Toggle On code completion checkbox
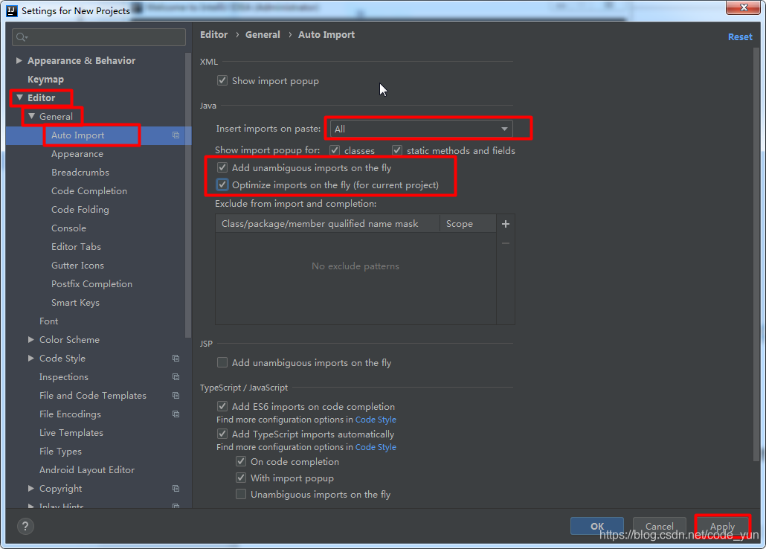 click(x=241, y=461)
